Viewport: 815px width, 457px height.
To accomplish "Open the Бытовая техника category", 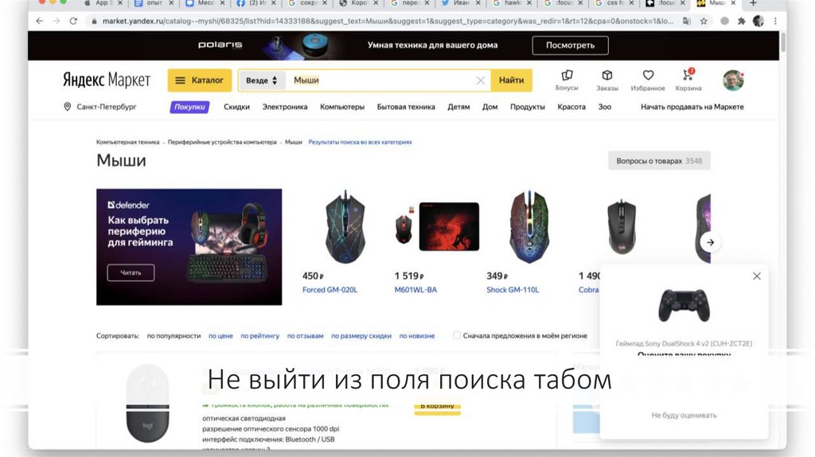I will [x=406, y=107].
